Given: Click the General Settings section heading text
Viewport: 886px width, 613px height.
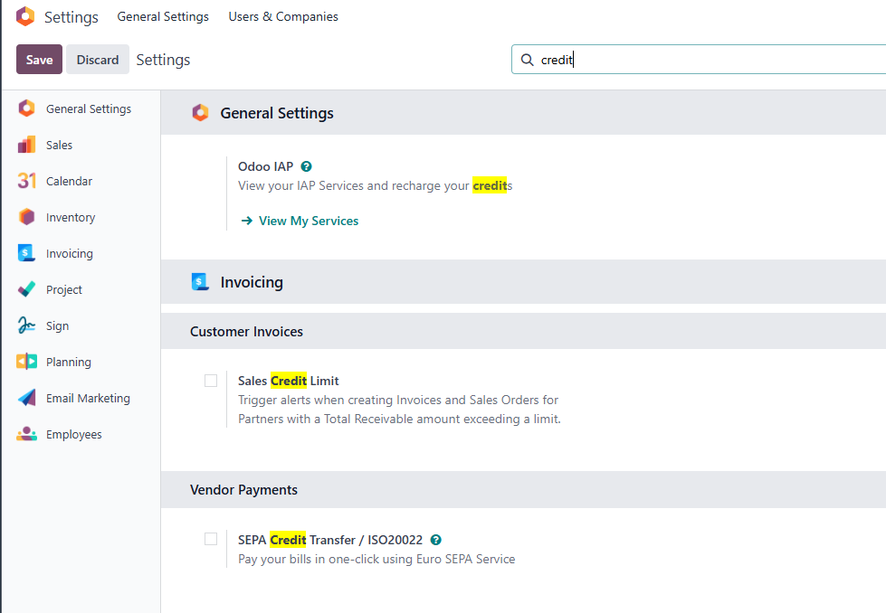Looking at the screenshot, I should (277, 113).
